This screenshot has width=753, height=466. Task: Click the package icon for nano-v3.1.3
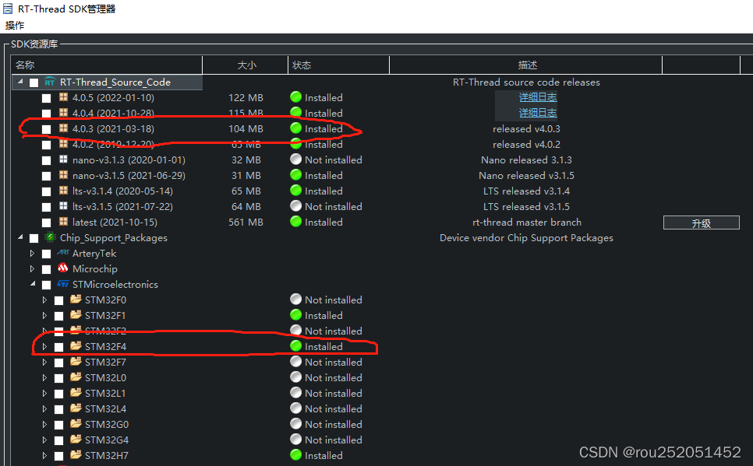point(63,159)
